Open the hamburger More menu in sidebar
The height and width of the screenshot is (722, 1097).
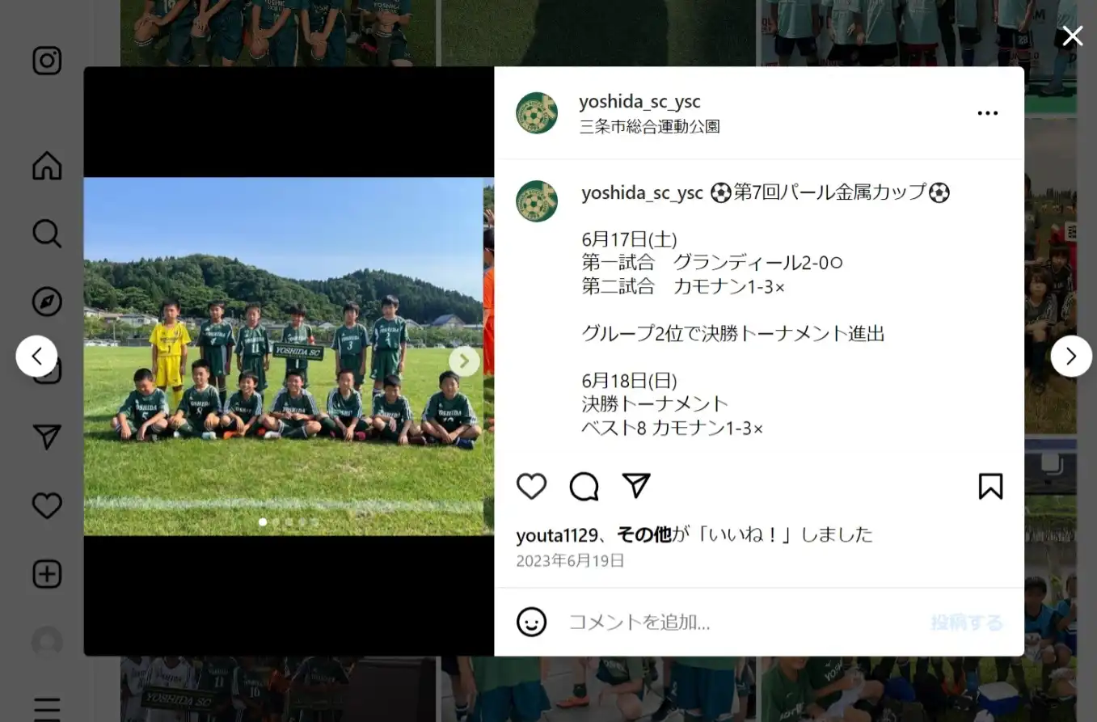tap(47, 709)
